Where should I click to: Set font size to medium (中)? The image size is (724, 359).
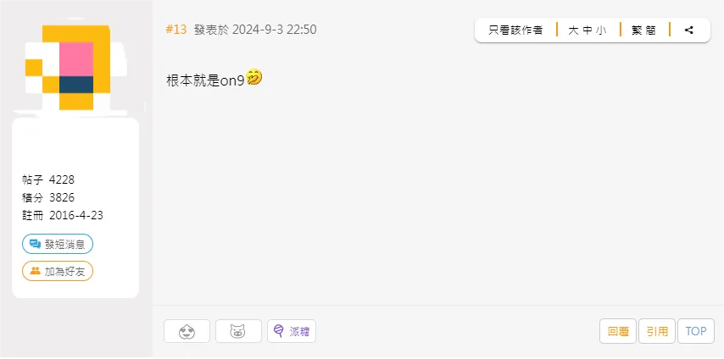point(588,30)
